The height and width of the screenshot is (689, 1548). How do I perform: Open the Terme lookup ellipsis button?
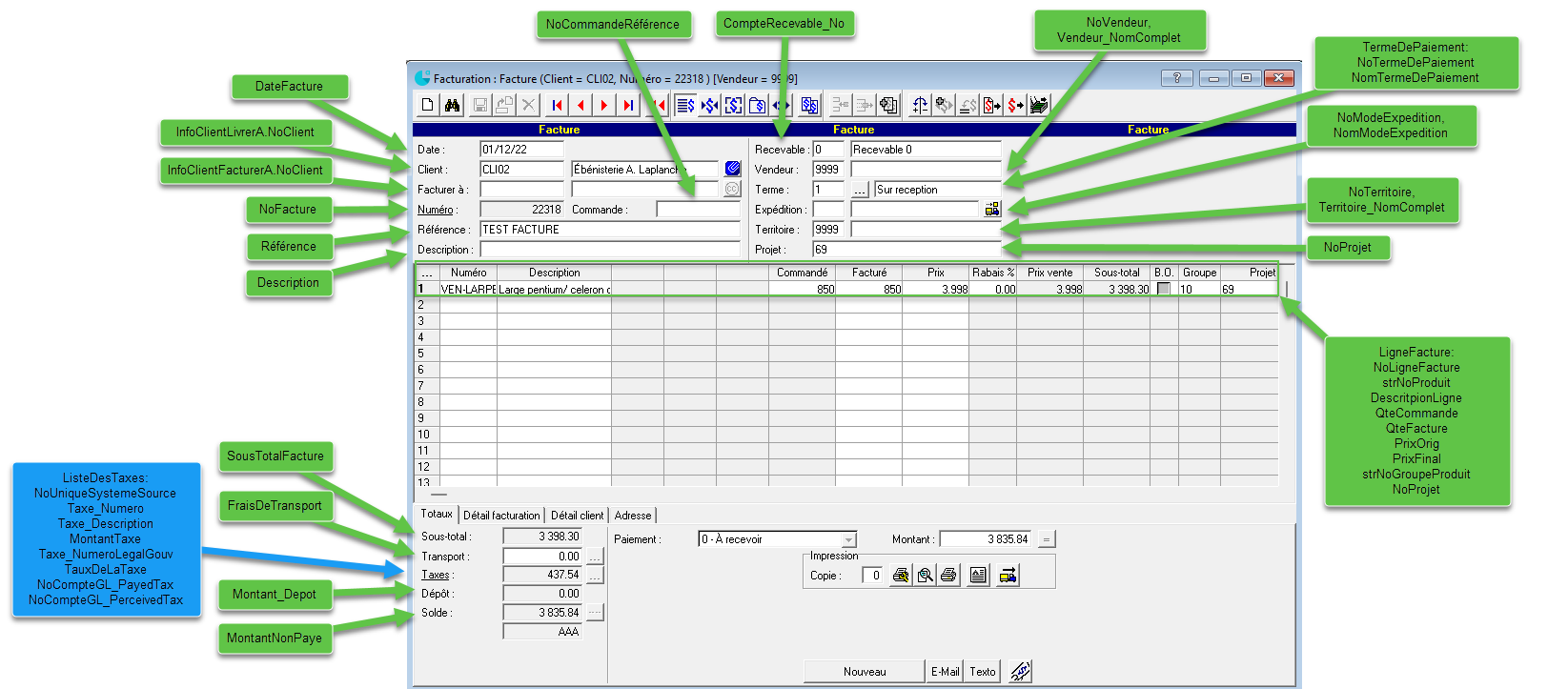tap(860, 190)
